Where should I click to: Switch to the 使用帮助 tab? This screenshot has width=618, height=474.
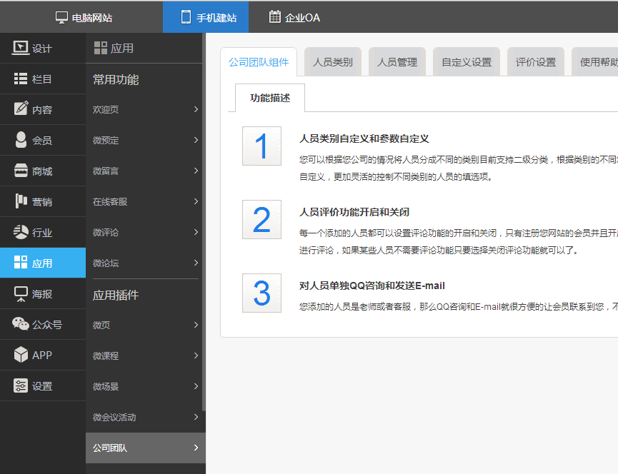(595, 62)
